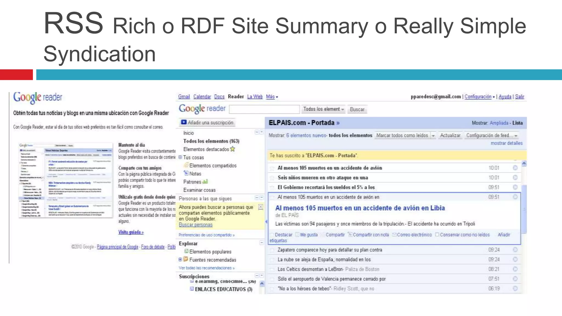The height and width of the screenshot is (316, 562).
Task: Click the ELPAIS.com Portada double arrow
Action: [x=338, y=123]
